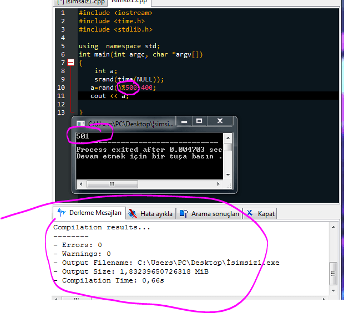The image size is (344, 313).
Task: Maximize the console window
Action: tap(199, 121)
